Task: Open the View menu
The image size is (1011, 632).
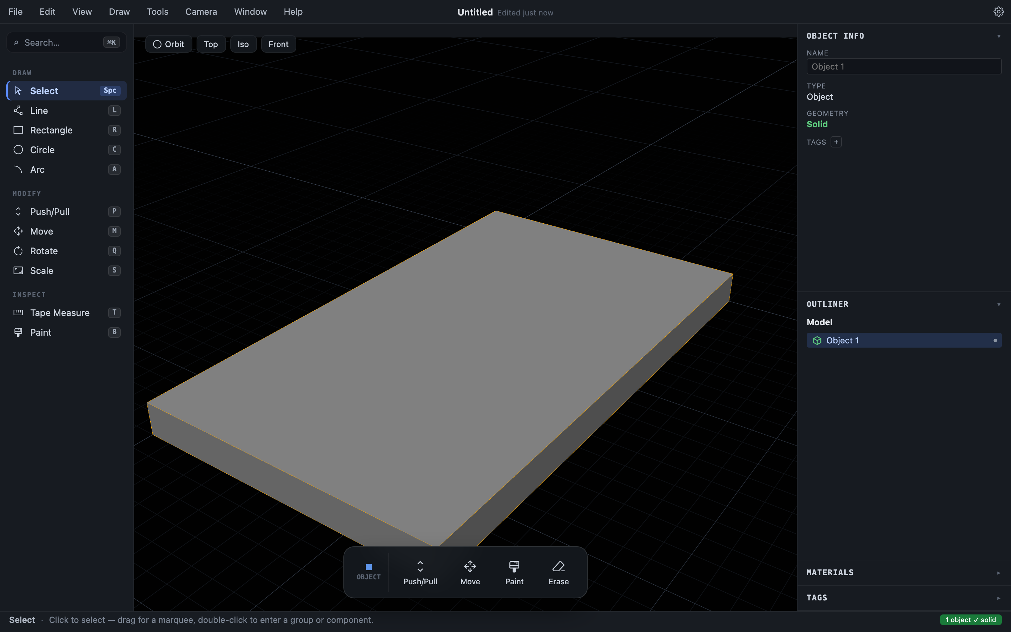Action: click(x=82, y=12)
